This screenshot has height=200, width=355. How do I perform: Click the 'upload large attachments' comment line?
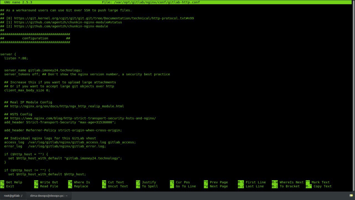pos(60,82)
